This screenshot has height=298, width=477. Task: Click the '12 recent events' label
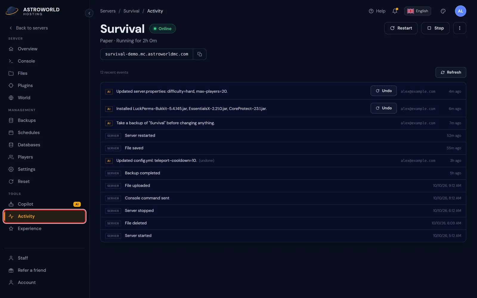(x=114, y=72)
